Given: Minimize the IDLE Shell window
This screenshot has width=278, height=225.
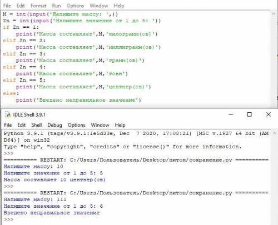Looking at the screenshot, I should (x=231, y=114).
